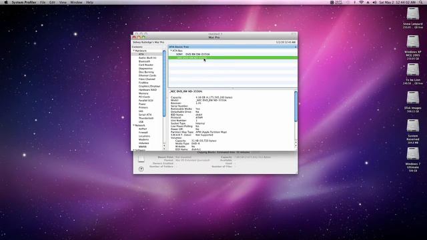Click the menu bar date and time
Viewport: 427px width, 240px height.
pyautogui.click(x=398, y=2)
